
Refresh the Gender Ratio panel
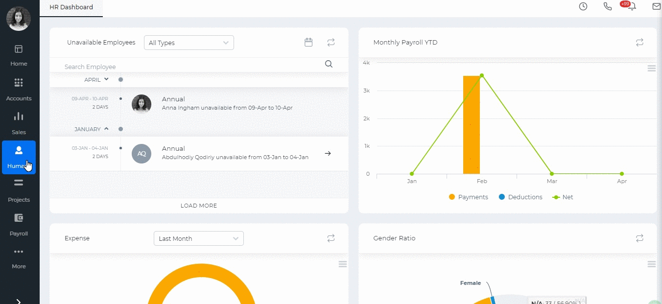coord(639,238)
